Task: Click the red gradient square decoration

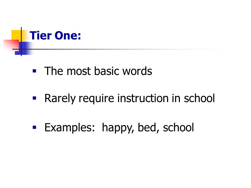Action: pyautogui.click(x=11, y=45)
